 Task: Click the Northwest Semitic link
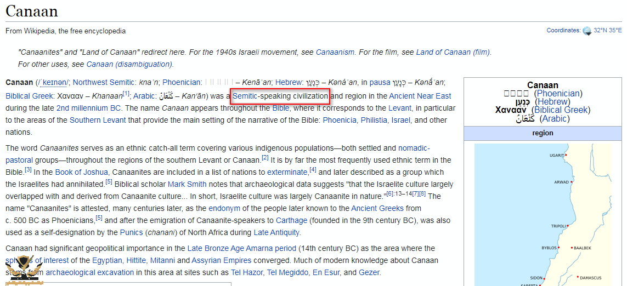(x=106, y=82)
